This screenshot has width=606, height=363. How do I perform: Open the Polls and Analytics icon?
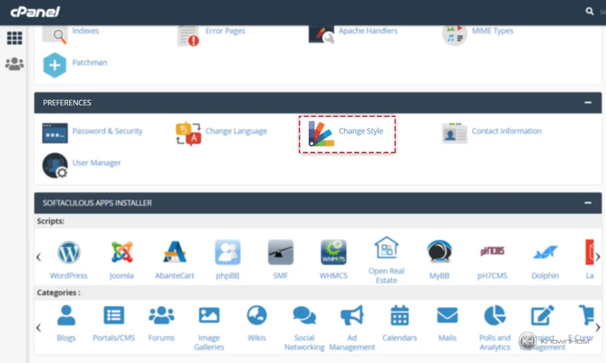click(x=495, y=316)
